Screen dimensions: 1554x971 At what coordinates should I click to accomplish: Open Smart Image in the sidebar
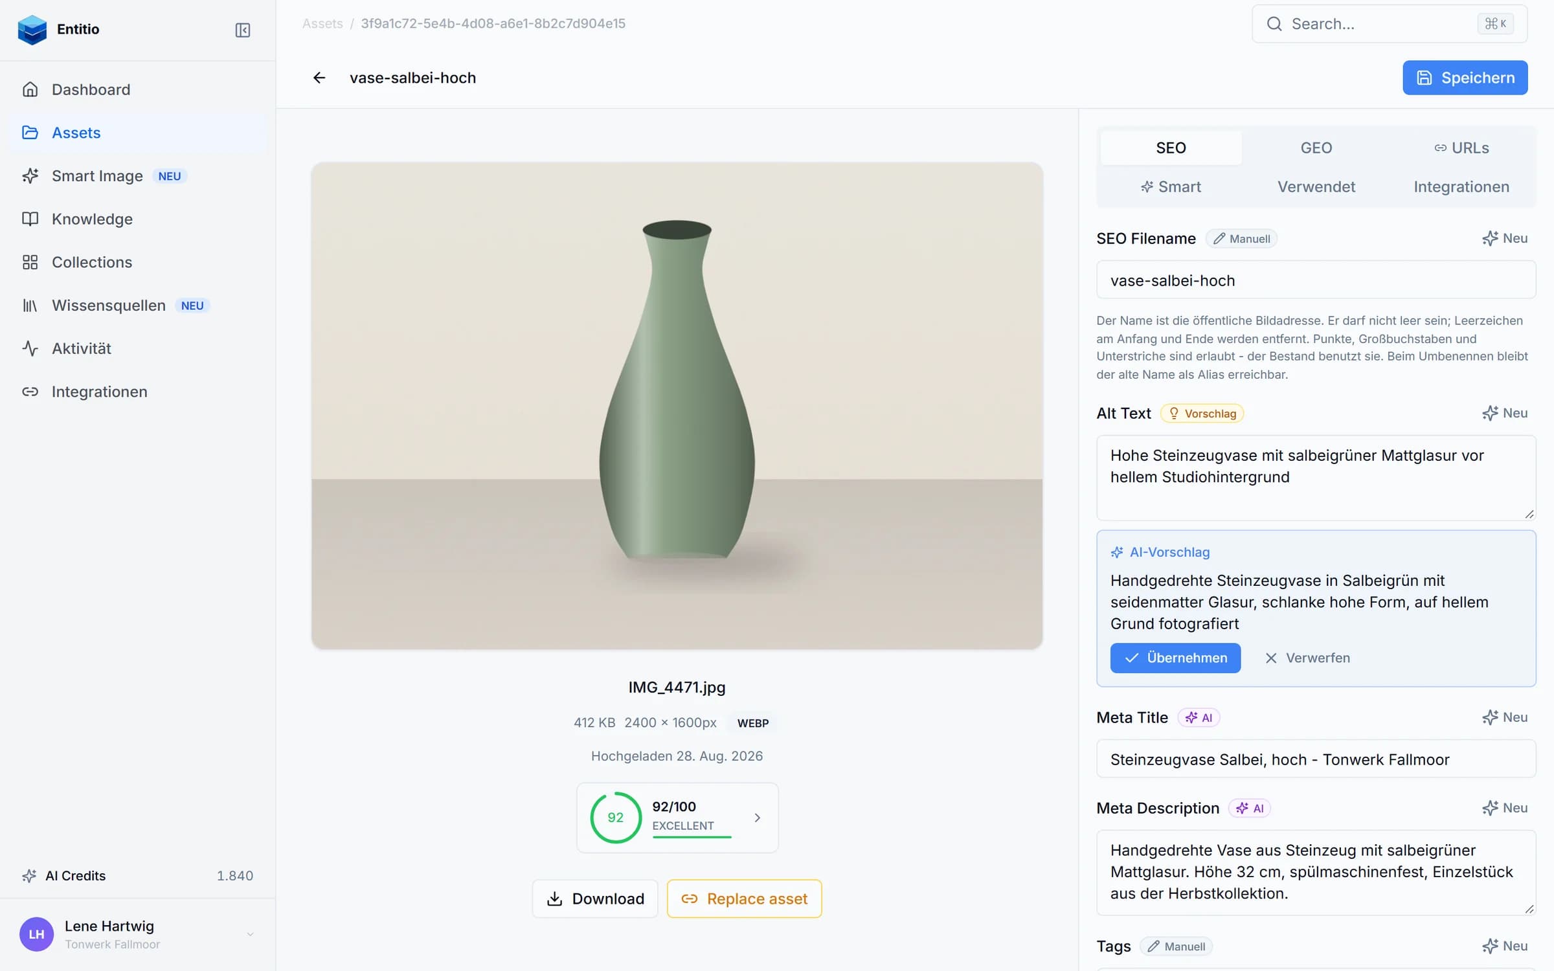tap(138, 176)
